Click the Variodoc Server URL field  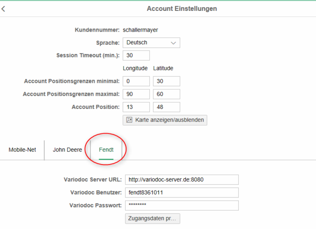click(182, 180)
